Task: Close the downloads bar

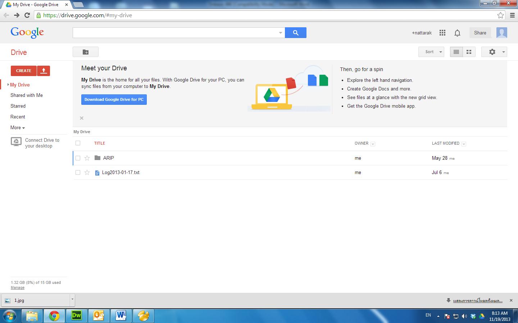Action: (x=511, y=300)
